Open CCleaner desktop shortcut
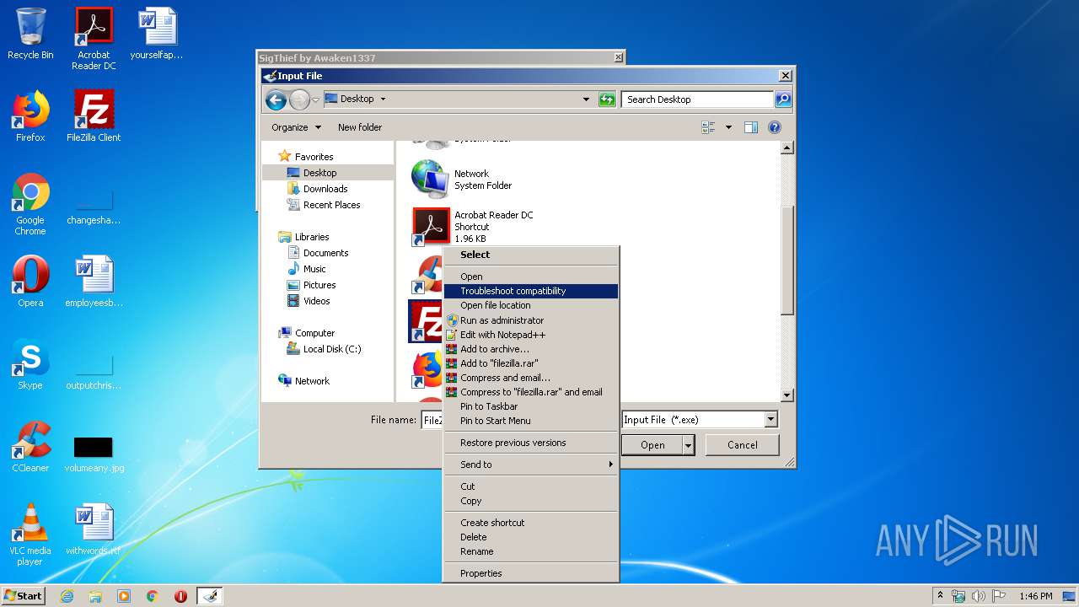The image size is (1079, 607). point(30,447)
